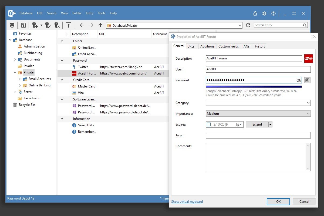The height and width of the screenshot is (216, 324).
Task: Navigate back with the left arrow
Action: click(82, 25)
